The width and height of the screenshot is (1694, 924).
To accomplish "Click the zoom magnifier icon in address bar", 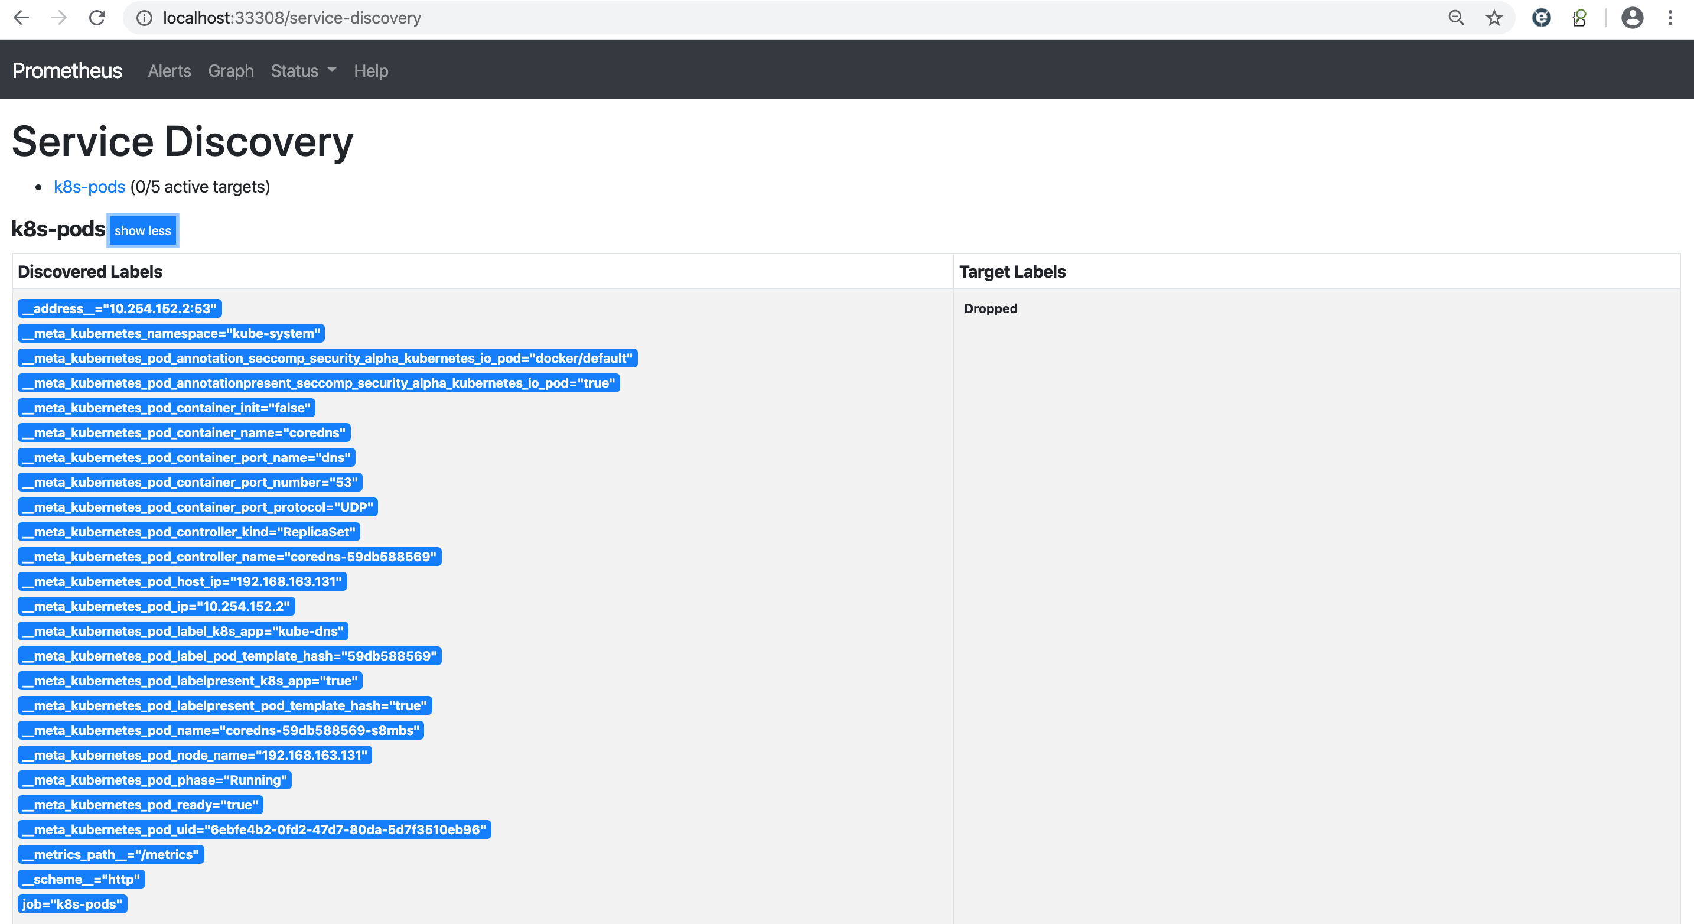I will 1456,18.
